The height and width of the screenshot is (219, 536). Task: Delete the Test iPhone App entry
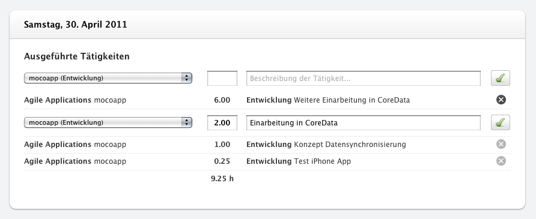coord(501,161)
